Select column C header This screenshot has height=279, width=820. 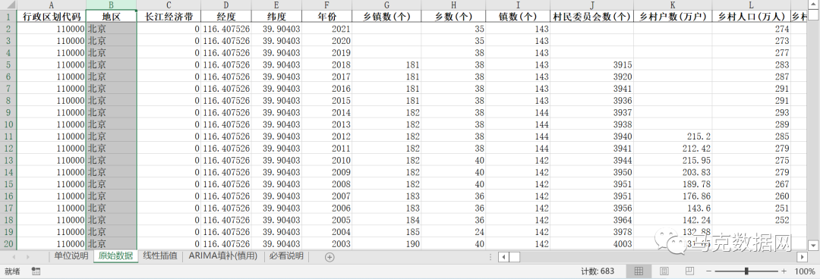pyautogui.click(x=169, y=5)
